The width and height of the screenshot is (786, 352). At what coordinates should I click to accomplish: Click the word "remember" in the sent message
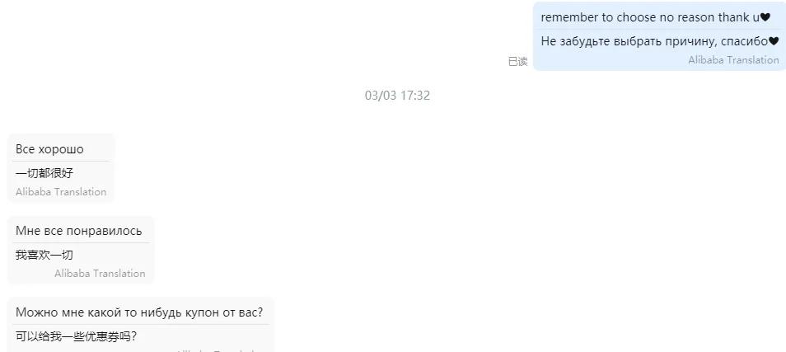pyautogui.click(x=570, y=17)
